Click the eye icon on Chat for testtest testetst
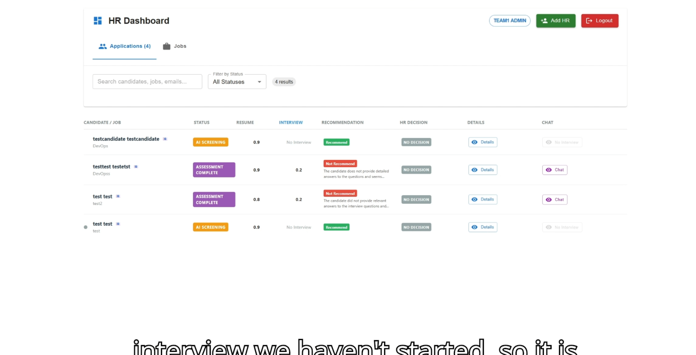The height and width of the screenshot is (355, 696). [x=549, y=170]
